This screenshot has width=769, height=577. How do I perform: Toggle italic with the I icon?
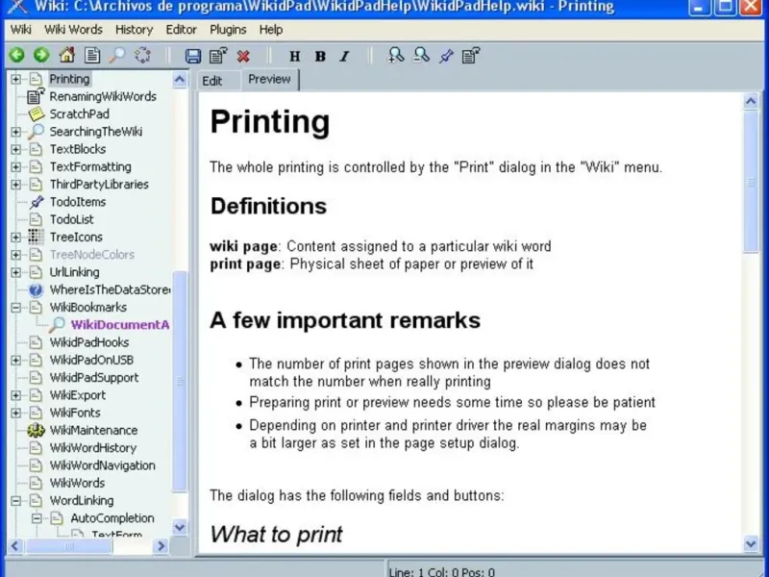point(345,57)
